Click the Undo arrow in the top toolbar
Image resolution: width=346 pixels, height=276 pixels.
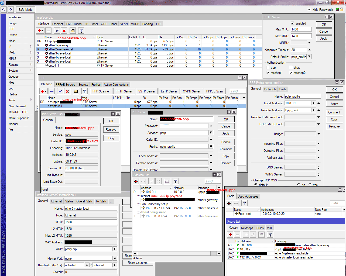(4, 9)
